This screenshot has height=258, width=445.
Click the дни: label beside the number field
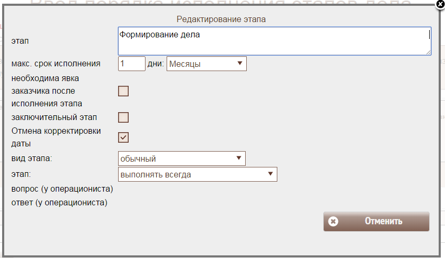tap(156, 64)
